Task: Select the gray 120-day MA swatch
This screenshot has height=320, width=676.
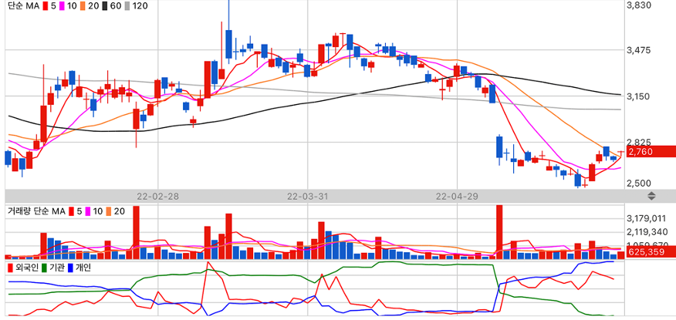Action: [x=127, y=6]
